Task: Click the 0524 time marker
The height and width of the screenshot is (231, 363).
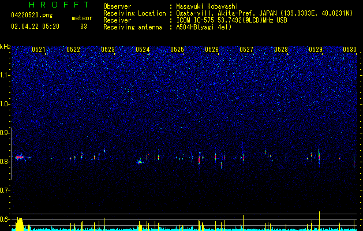Action: (143, 50)
